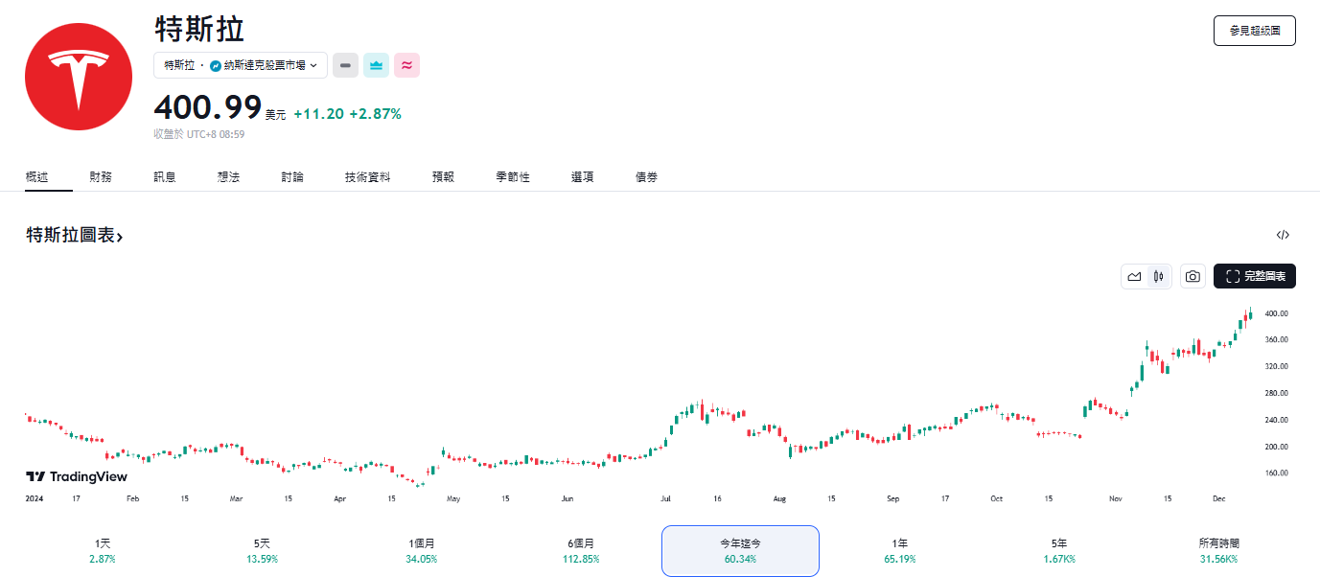Click the blue crown badge icon
1320x577 pixels.
376,64
